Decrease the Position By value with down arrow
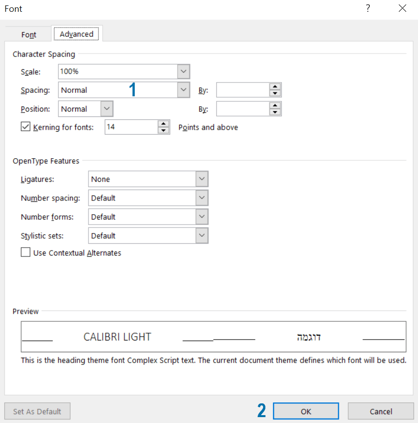 click(275, 112)
